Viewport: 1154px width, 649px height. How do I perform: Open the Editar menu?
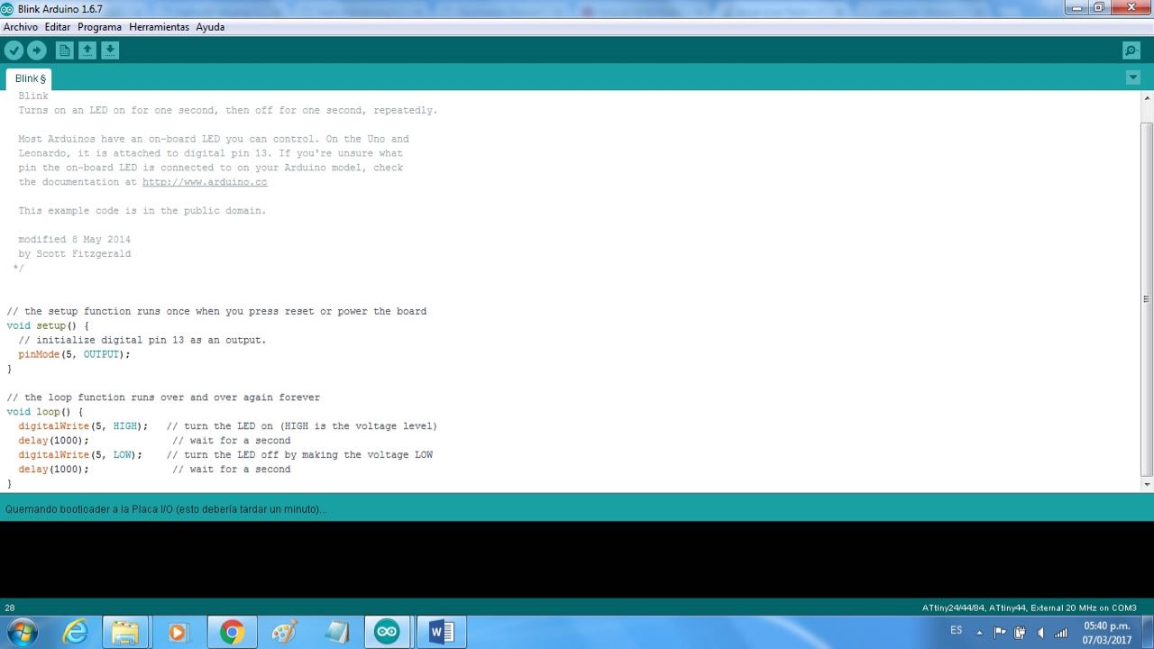[x=58, y=27]
